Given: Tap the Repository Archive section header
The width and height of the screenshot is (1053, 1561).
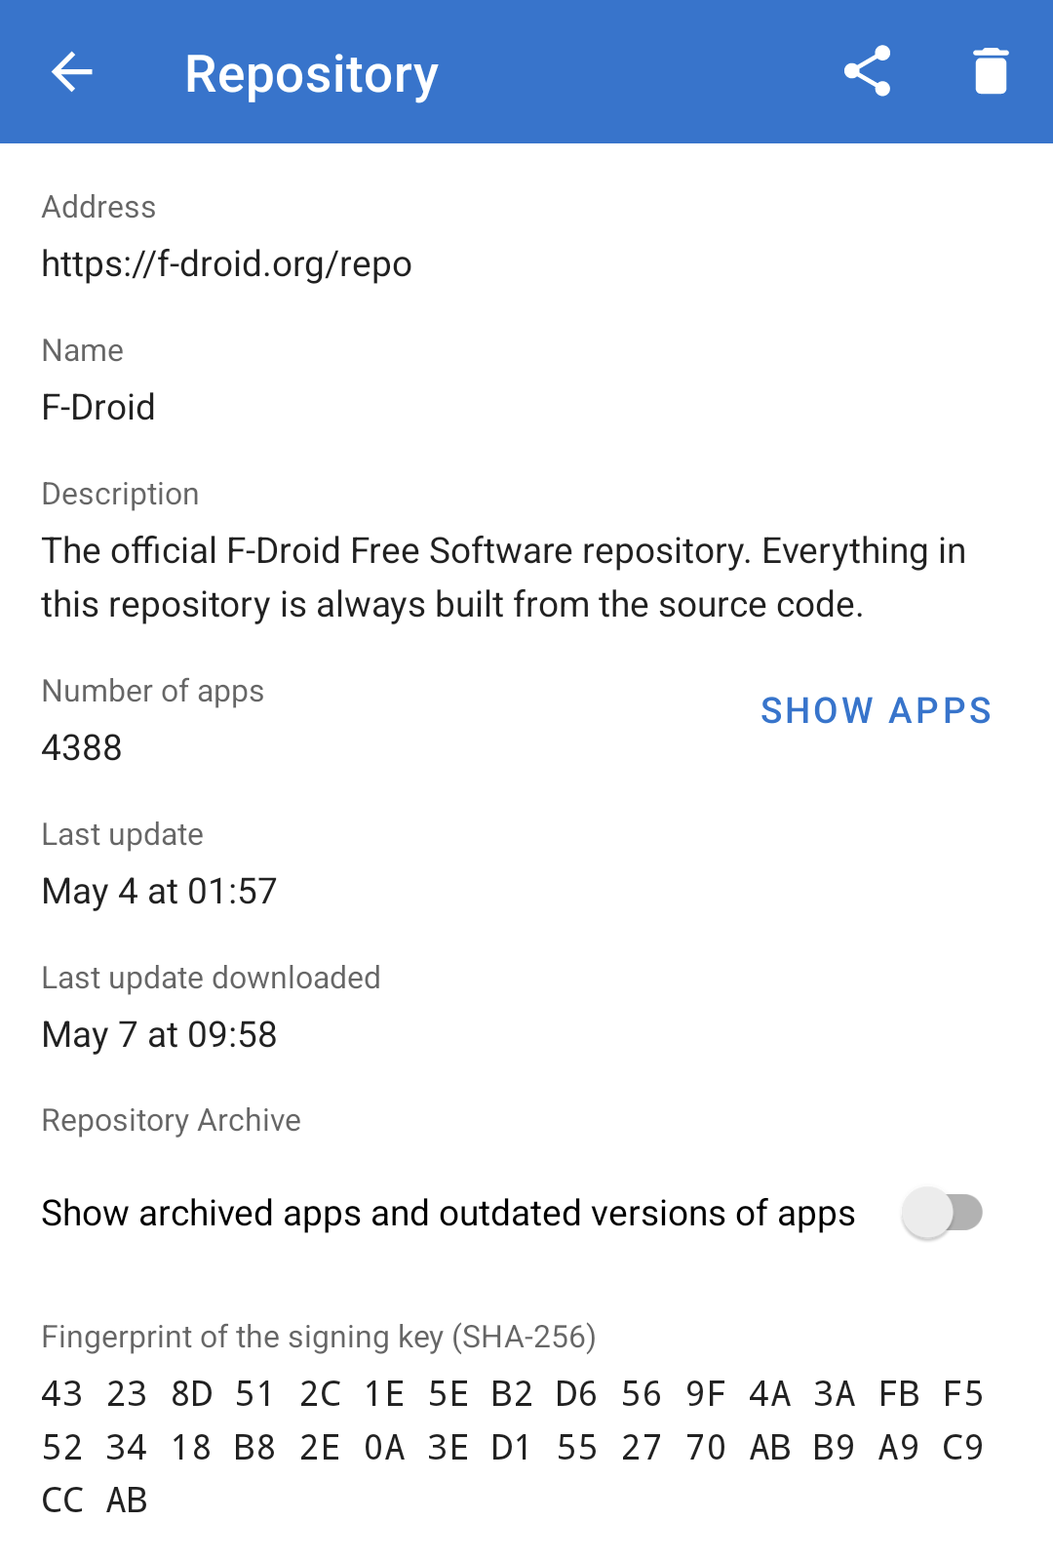Looking at the screenshot, I should coord(172,1121).
